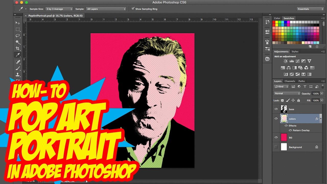Viewport: 327px width, 184px height.
Task: Filter layers by pixel layers
Action: pyautogui.click(x=293, y=87)
